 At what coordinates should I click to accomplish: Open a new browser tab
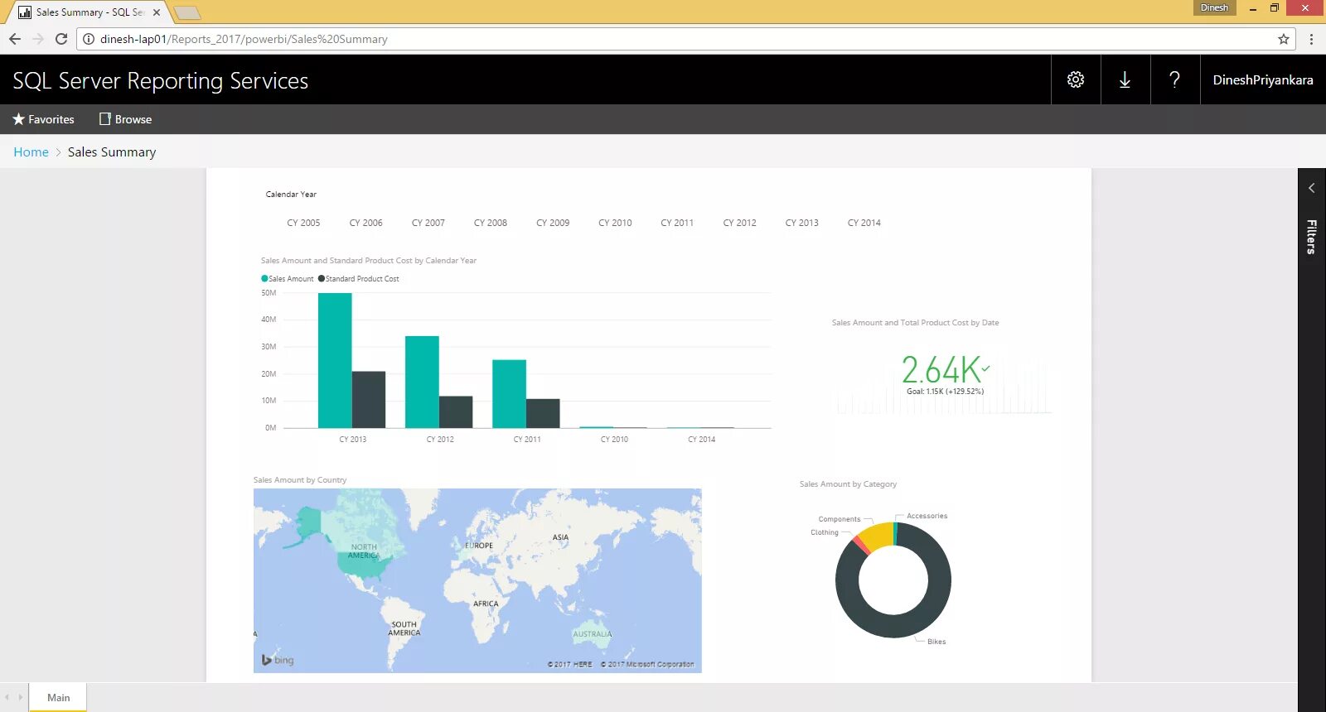[187, 12]
